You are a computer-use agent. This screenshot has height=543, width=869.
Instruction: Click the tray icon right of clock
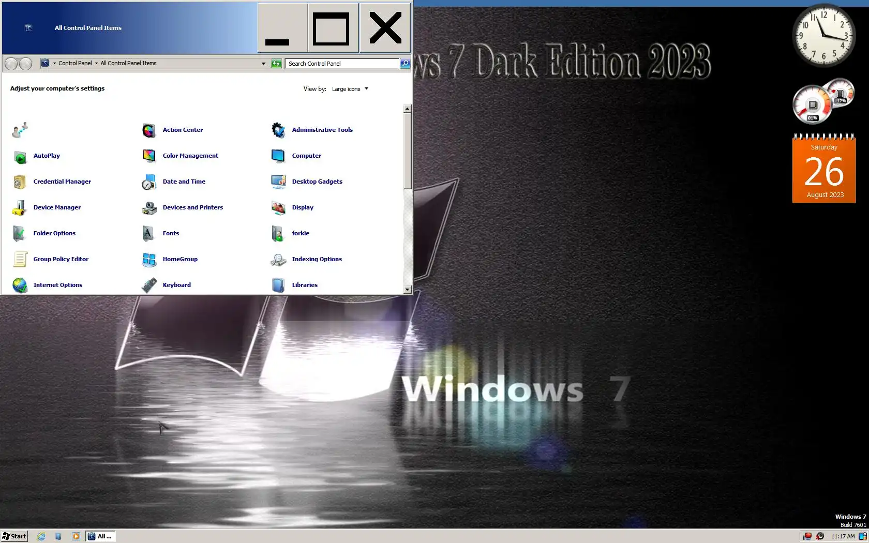pyautogui.click(x=862, y=536)
